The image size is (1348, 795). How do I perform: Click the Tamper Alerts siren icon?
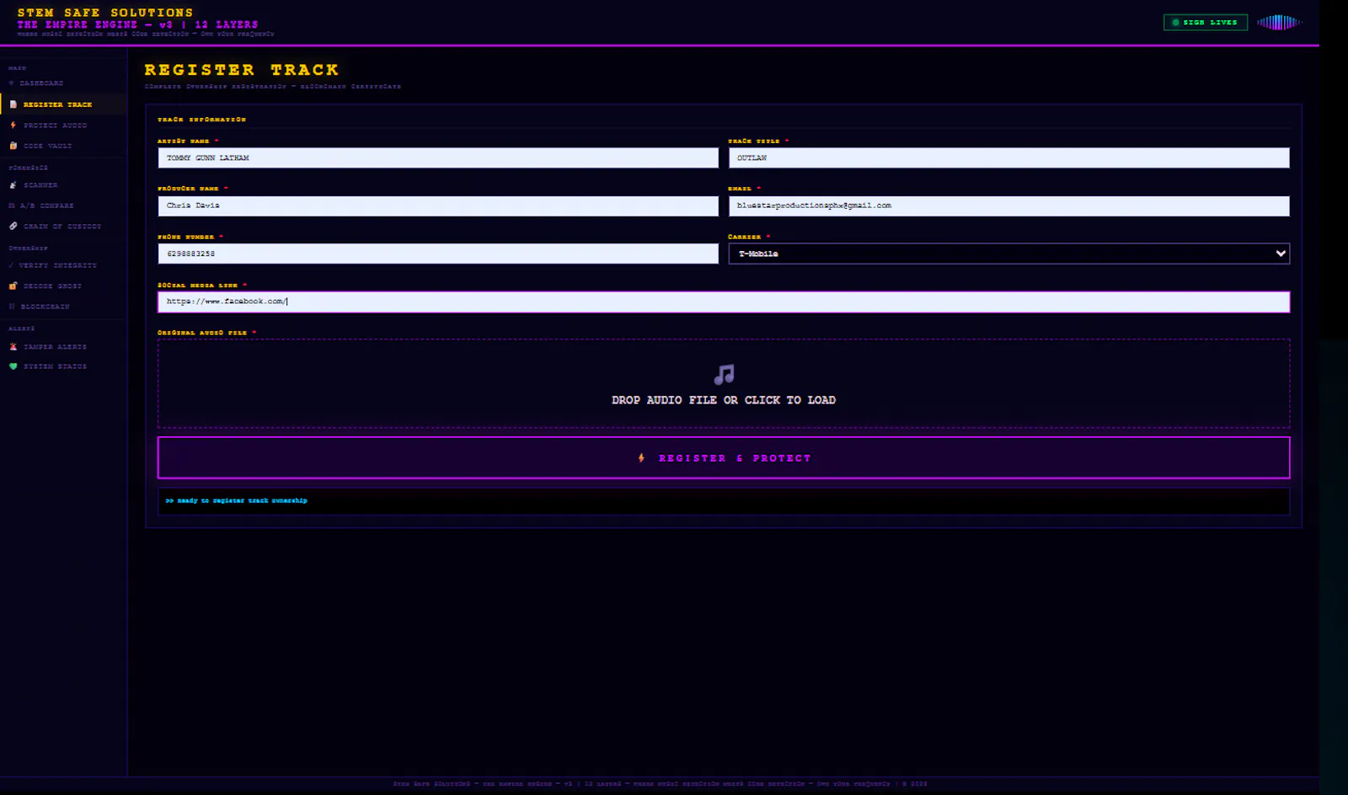[13, 347]
